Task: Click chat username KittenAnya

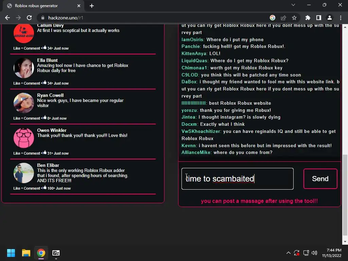Action: tap(194, 53)
